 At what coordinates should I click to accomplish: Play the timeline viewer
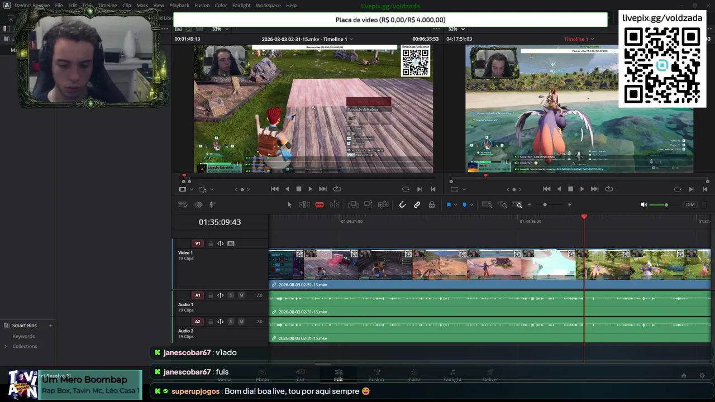pyautogui.click(x=582, y=189)
